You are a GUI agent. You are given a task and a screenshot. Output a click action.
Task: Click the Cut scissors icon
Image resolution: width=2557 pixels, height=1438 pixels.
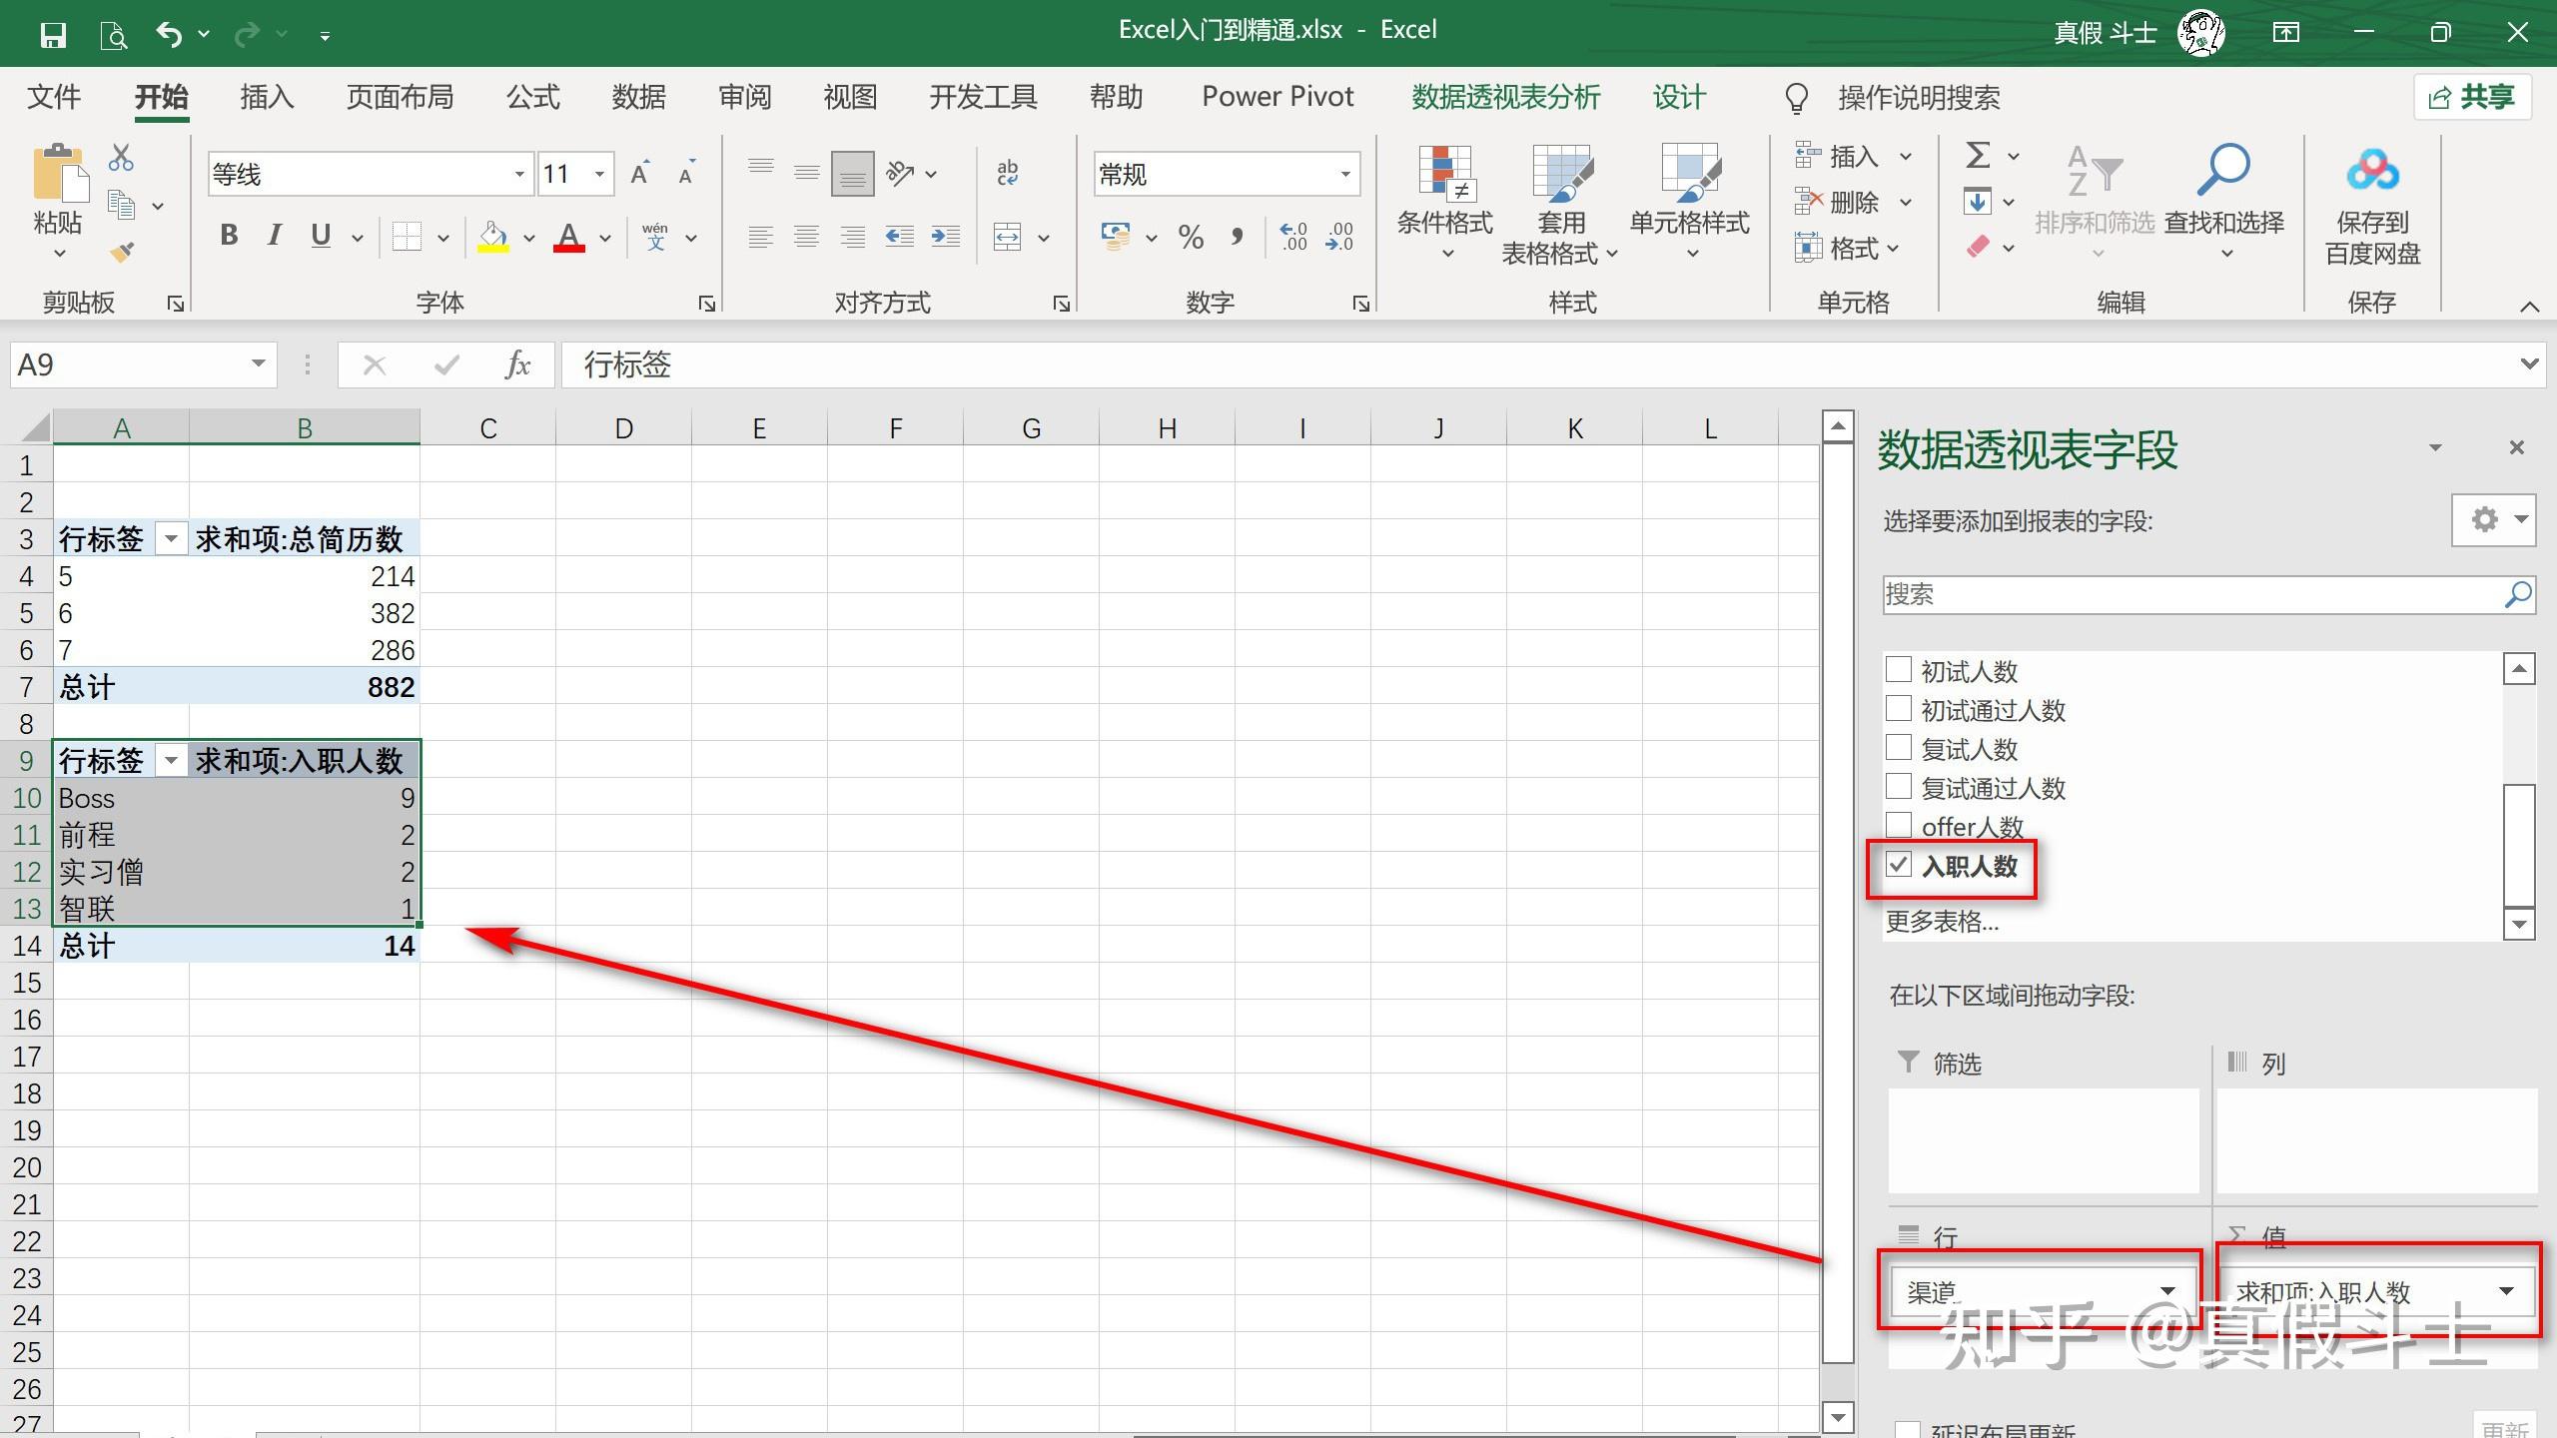click(x=121, y=158)
